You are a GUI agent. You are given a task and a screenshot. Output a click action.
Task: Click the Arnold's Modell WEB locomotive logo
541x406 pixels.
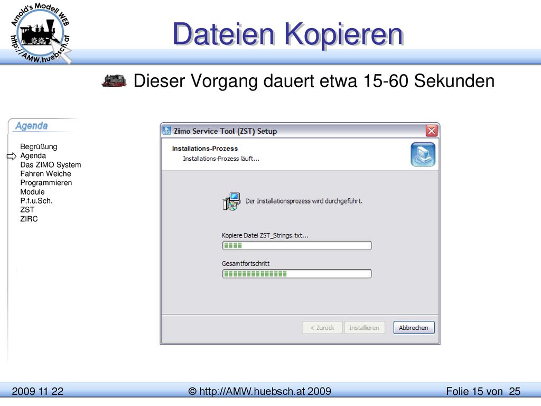point(41,33)
